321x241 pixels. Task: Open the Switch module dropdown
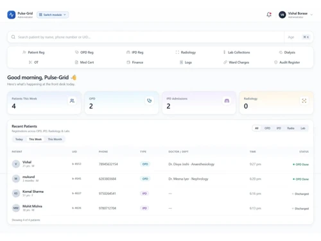[53, 15]
